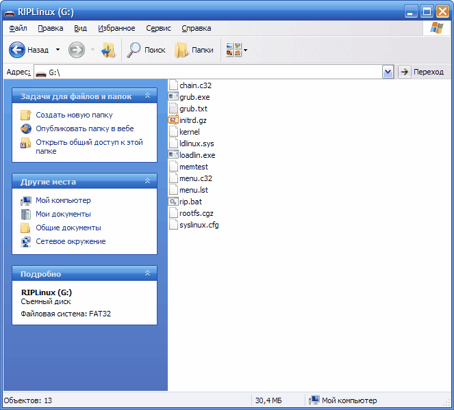Open the Справка menu
This screenshot has height=410, width=454.
197,28
